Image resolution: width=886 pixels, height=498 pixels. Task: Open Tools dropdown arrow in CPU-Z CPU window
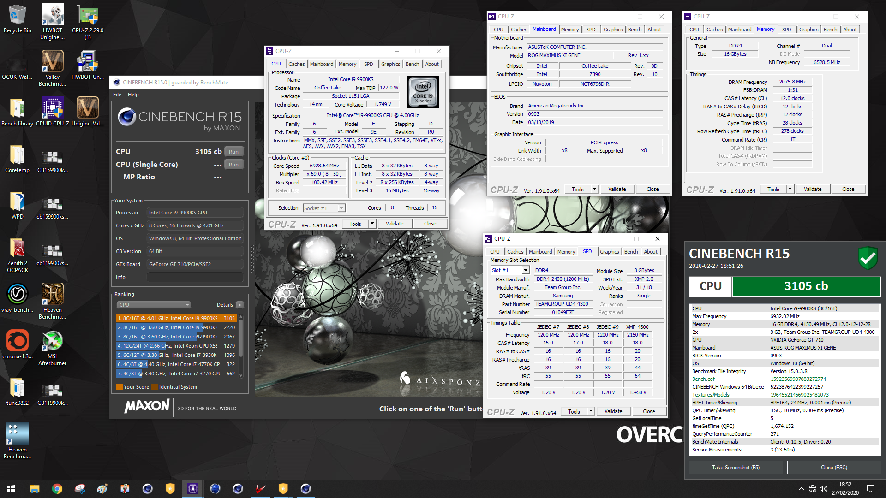point(372,224)
